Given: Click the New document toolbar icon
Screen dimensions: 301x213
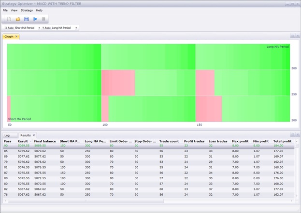Looking at the screenshot, I should click(9, 19).
